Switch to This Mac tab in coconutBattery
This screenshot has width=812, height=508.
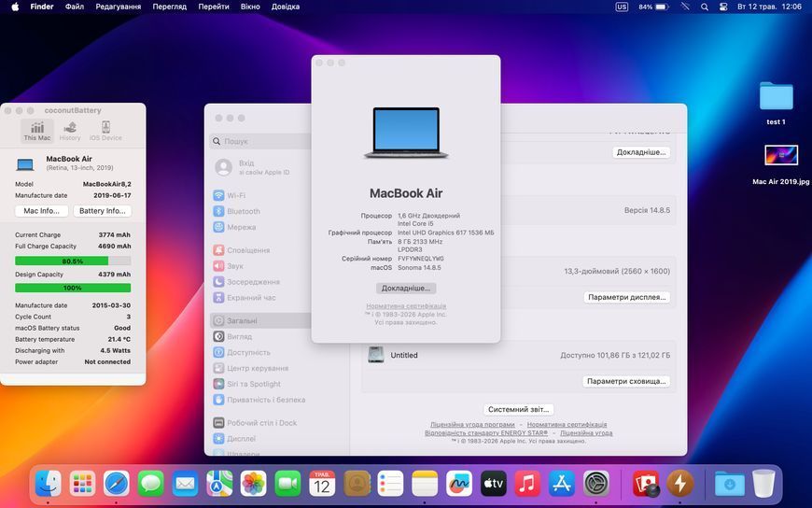coord(37,131)
